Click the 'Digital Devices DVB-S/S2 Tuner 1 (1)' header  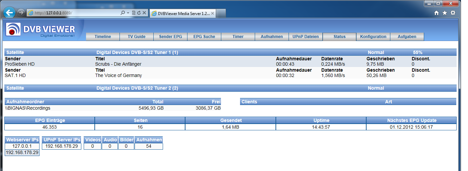coord(137,52)
